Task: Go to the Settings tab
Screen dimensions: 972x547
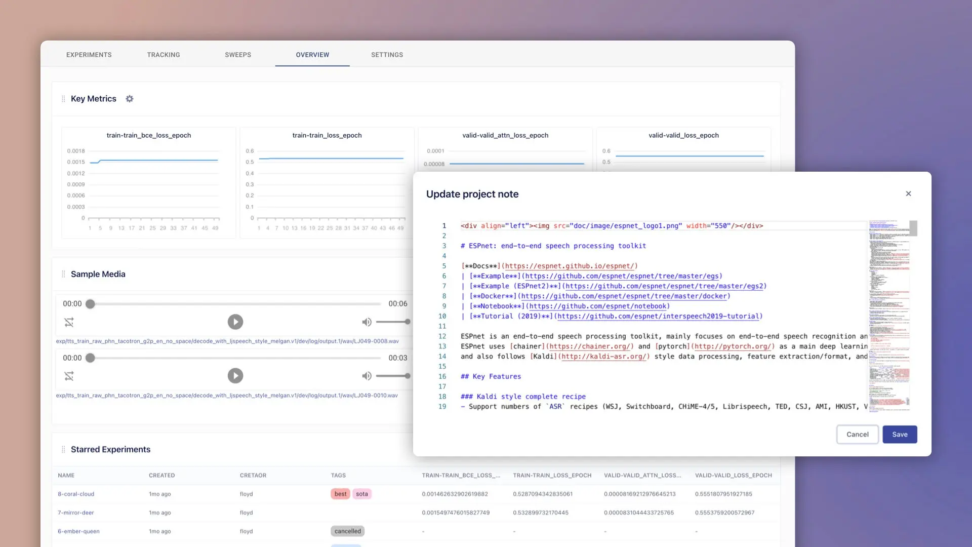Action: click(387, 55)
